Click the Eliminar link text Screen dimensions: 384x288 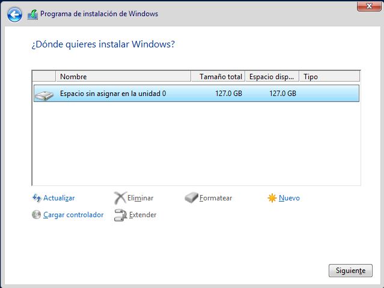(x=141, y=198)
